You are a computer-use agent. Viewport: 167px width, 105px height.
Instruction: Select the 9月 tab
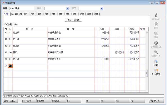point(74,14)
